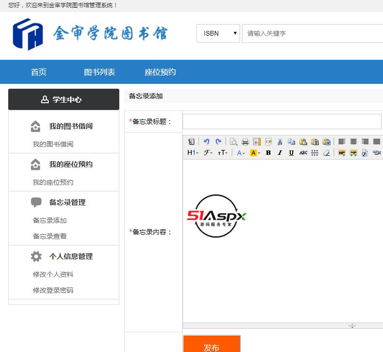
Task: Click the house icon beside 我的座位预约
Action: 35,164
